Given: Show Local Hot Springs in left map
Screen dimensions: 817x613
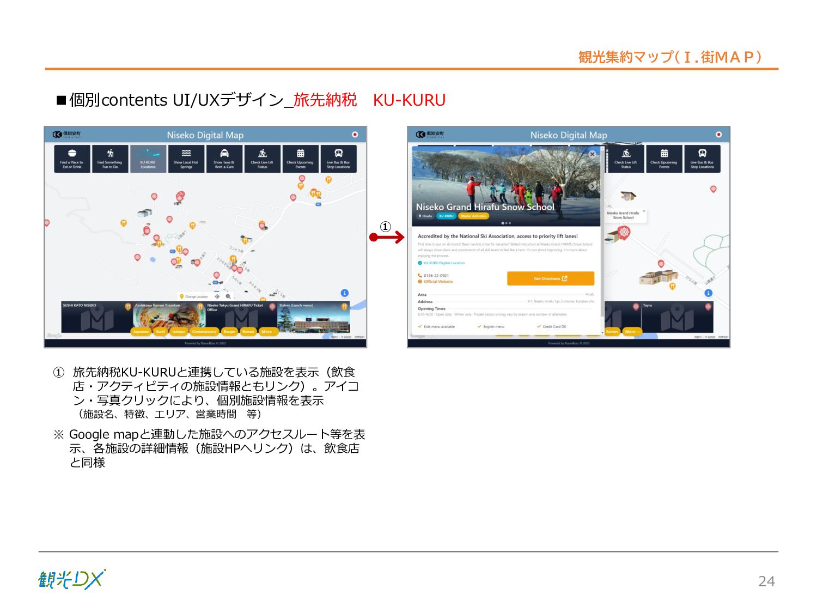Looking at the screenshot, I should click(186, 159).
